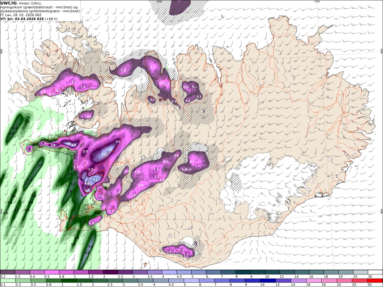
Task: Click the 5.5 snowfall value in north
Action: click(x=124, y=71)
